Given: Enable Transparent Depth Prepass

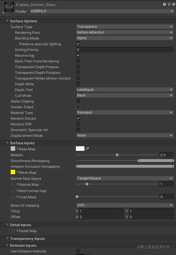Looking at the screenshot, I should click(78, 67).
